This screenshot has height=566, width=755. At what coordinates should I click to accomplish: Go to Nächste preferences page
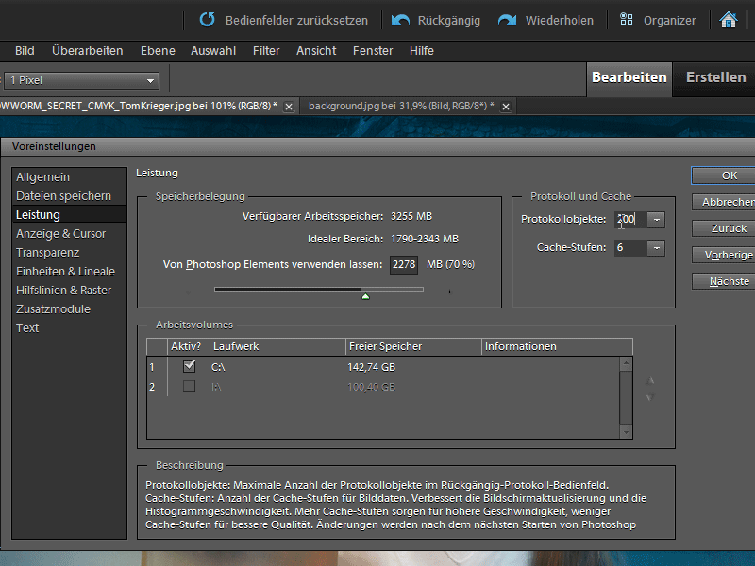pyautogui.click(x=723, y=281)
